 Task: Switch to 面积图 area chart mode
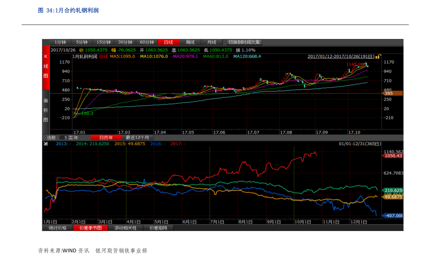[x=46, y=110]
